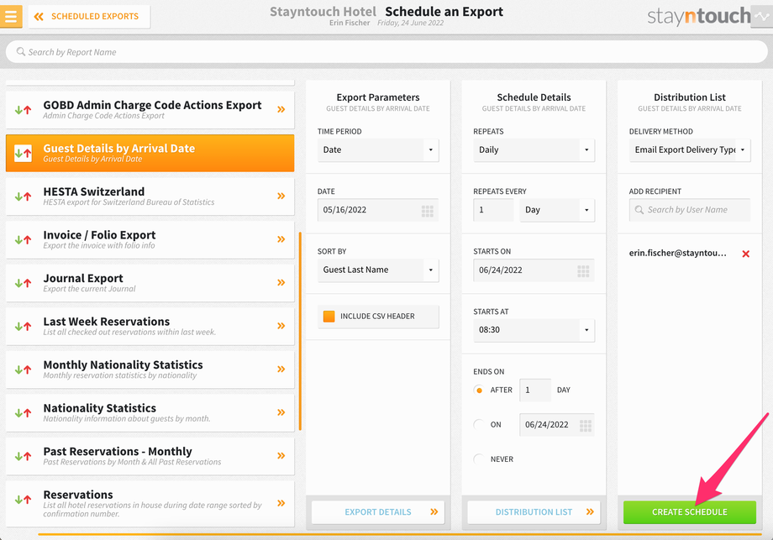Remove erin.fischer recipient with red X
Viewport: 773px width, 540px height.
[746, 254]
